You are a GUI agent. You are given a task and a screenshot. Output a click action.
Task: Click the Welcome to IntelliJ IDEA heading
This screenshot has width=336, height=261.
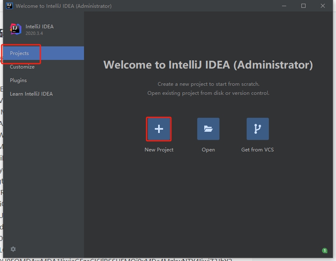click(x=208, y=65)
